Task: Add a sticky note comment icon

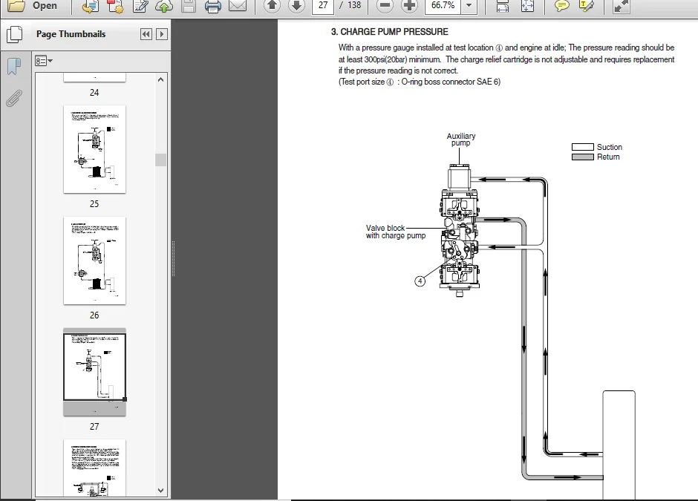Action: [562, 6]
